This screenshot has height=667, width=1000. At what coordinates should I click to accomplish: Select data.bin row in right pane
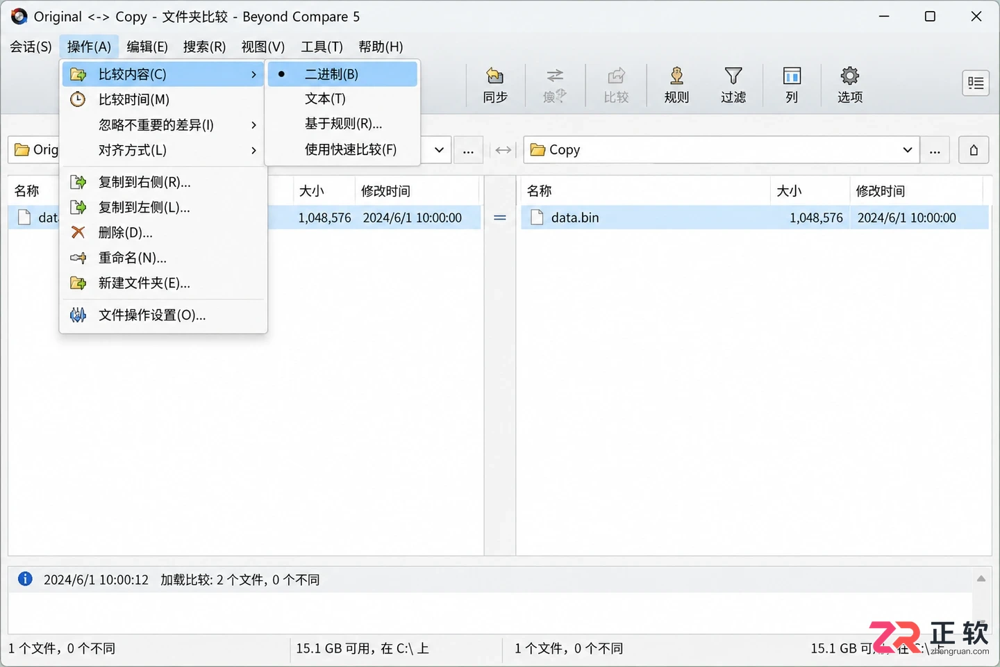(x=755, y=217)
